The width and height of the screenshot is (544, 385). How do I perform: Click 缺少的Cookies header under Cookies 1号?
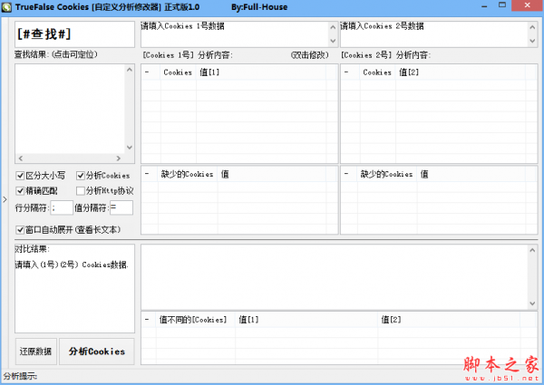(x=188, y=174)
